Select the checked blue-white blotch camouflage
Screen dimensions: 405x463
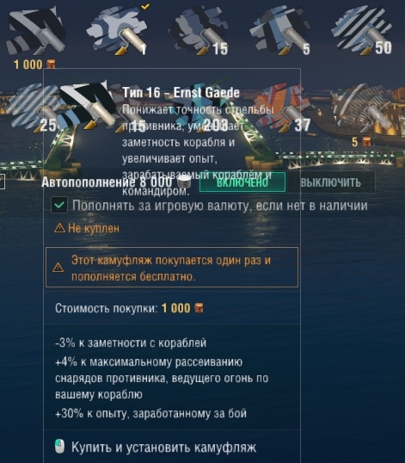click(x=118, y=31)
